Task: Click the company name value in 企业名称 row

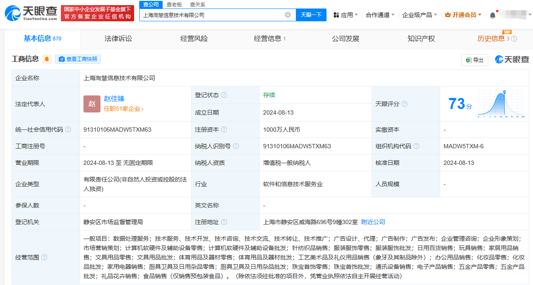Action: coord(119,78)
